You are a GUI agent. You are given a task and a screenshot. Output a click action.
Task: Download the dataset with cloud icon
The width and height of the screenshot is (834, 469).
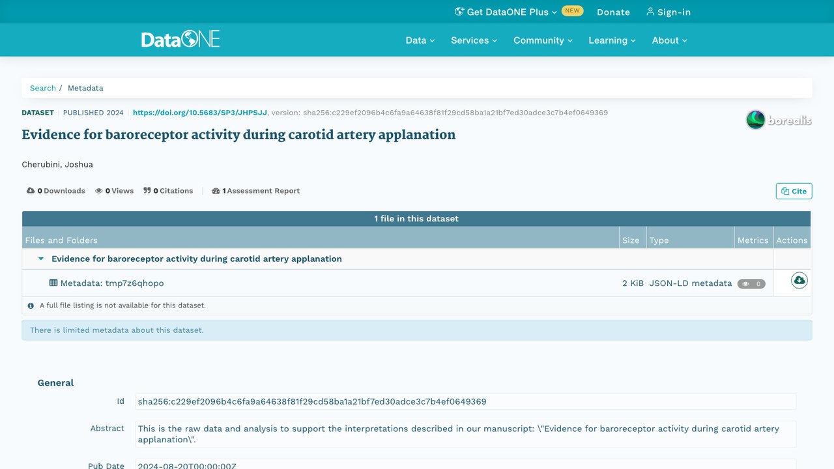tap(799, 281)
